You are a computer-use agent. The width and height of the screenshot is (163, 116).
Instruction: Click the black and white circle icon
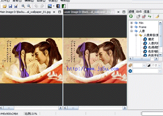pyautogui.click(x=148, y=65)
